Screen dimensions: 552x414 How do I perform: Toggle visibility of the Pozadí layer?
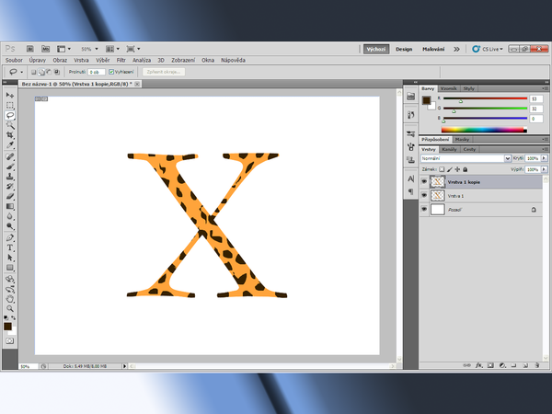pyautogui.click(x=424, y=210)
